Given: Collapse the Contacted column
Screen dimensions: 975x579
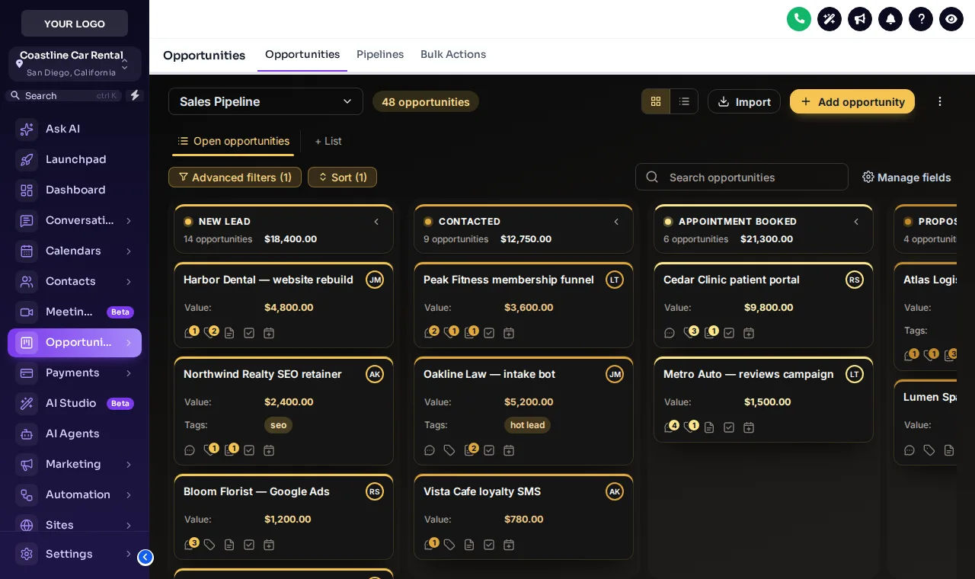Looking at the screenshot, I should pyautogui.click(x=616, y=222).
